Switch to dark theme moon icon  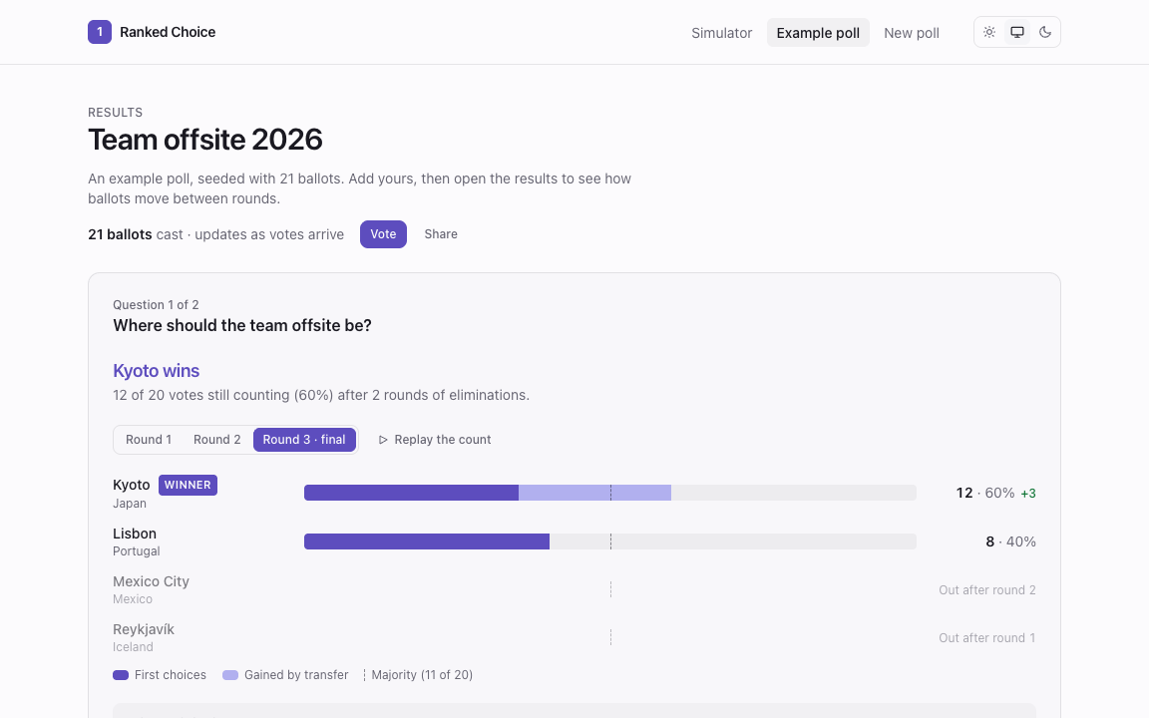click(x=1045, y=32)
